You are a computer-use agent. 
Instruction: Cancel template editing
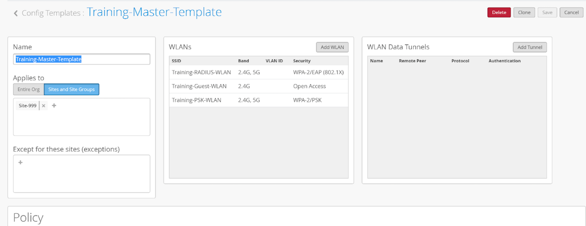[x=571, y=12]
